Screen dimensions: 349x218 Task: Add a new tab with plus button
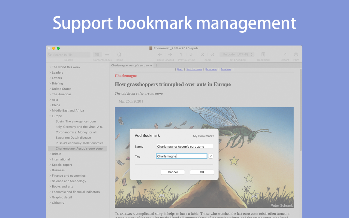(x=157, y=65)
